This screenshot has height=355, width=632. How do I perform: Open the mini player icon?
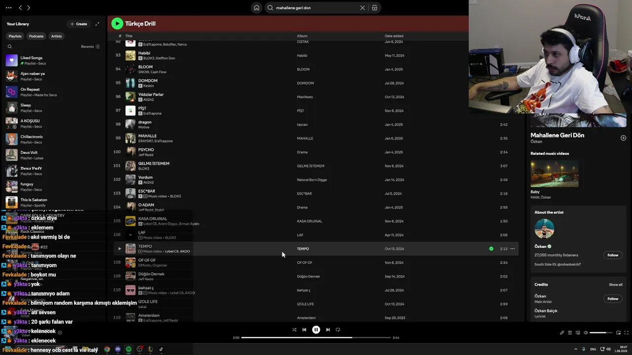click(x=618, y=333)
